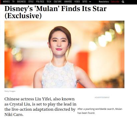
Task: Click the Getty Images photo credit
Action: (x=10, y=91)
